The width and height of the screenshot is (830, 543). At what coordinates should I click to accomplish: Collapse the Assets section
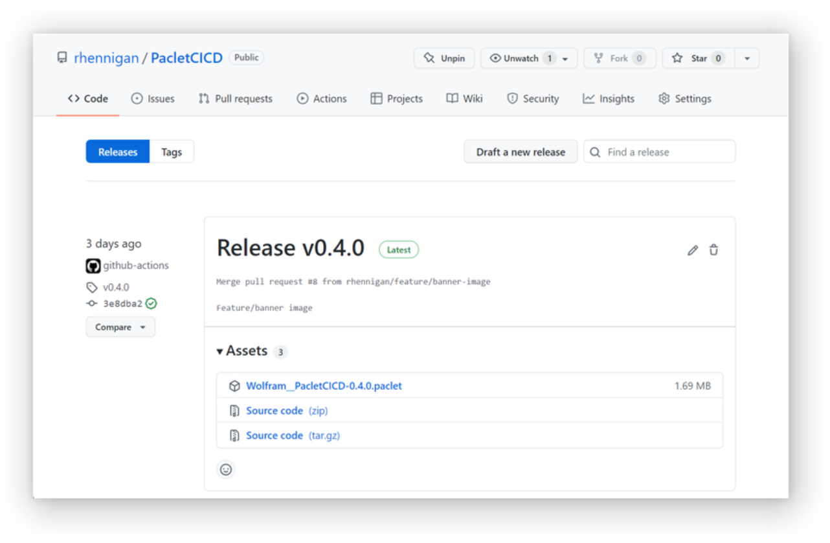[x=241, y=351]
